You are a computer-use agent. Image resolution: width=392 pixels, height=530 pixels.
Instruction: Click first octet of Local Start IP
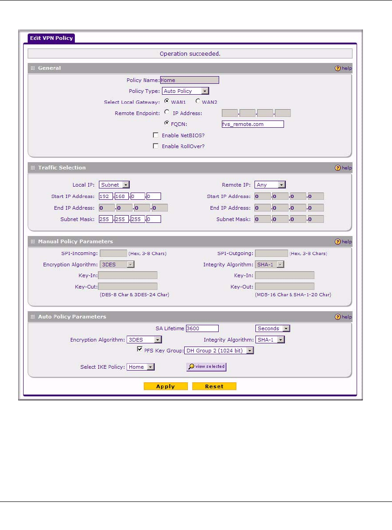click(x=106, y=197)
